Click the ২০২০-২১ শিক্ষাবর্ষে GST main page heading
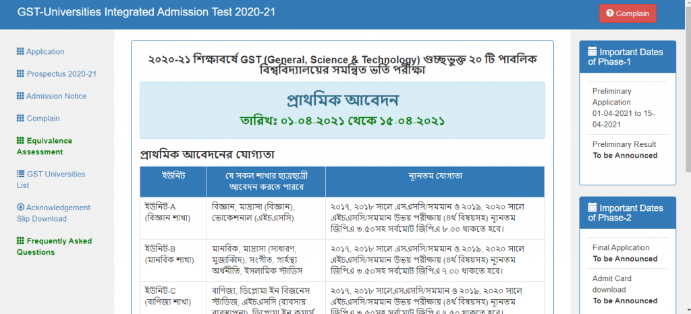 (342, 64)
